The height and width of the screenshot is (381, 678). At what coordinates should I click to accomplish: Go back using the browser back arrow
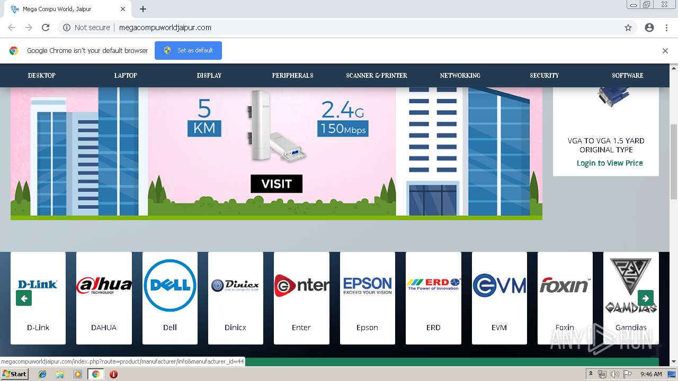[12, 28]
